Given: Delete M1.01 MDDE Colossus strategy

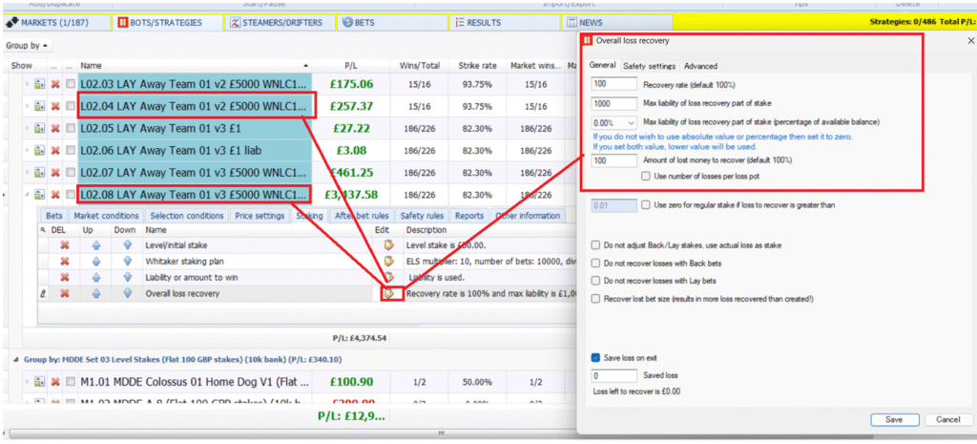Looking at the screenshot, I should coord(54,382).
